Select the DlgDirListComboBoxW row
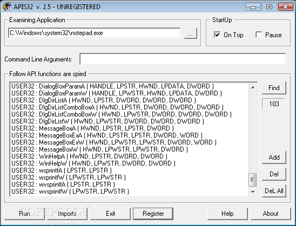 pos(130,114)
